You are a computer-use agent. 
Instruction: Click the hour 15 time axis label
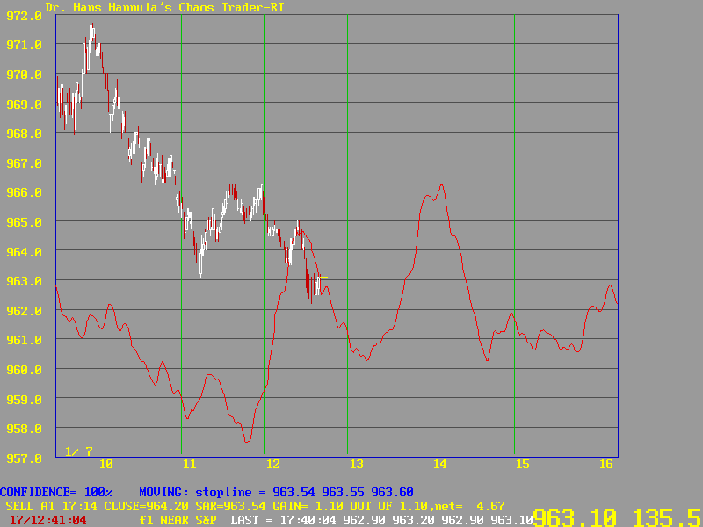click(523, 465)
